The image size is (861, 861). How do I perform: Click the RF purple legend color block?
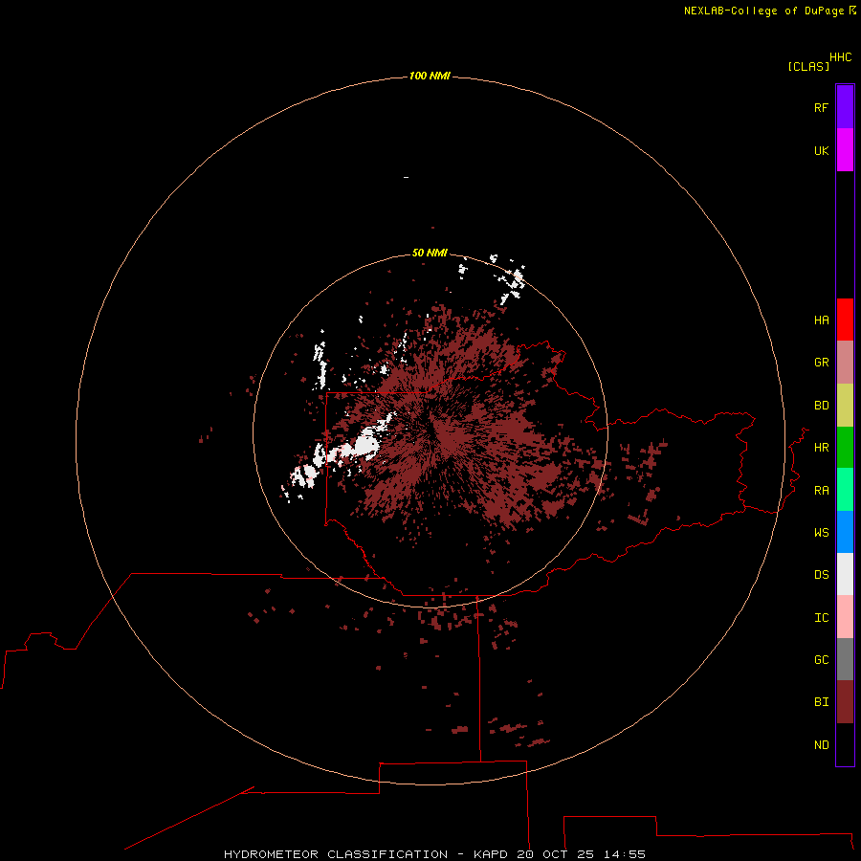pyautogui.click(x=845, y=107)
